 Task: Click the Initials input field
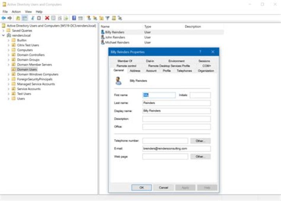[200, 95]
